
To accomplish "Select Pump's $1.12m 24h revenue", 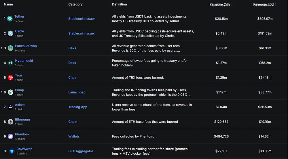I will (x=221, y=92).
